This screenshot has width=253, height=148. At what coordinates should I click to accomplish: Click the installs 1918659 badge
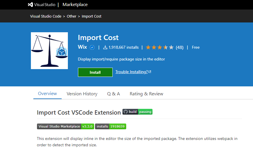click(x=111, y=126)
